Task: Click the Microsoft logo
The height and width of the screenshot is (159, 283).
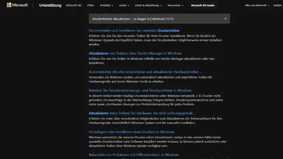Action: tap(17, 5)
